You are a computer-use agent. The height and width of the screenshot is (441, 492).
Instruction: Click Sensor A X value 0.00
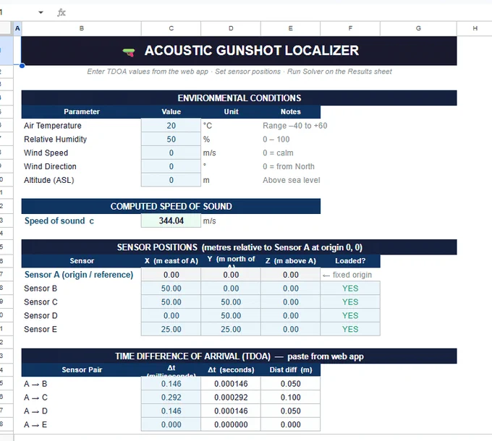tap(171, 275)
